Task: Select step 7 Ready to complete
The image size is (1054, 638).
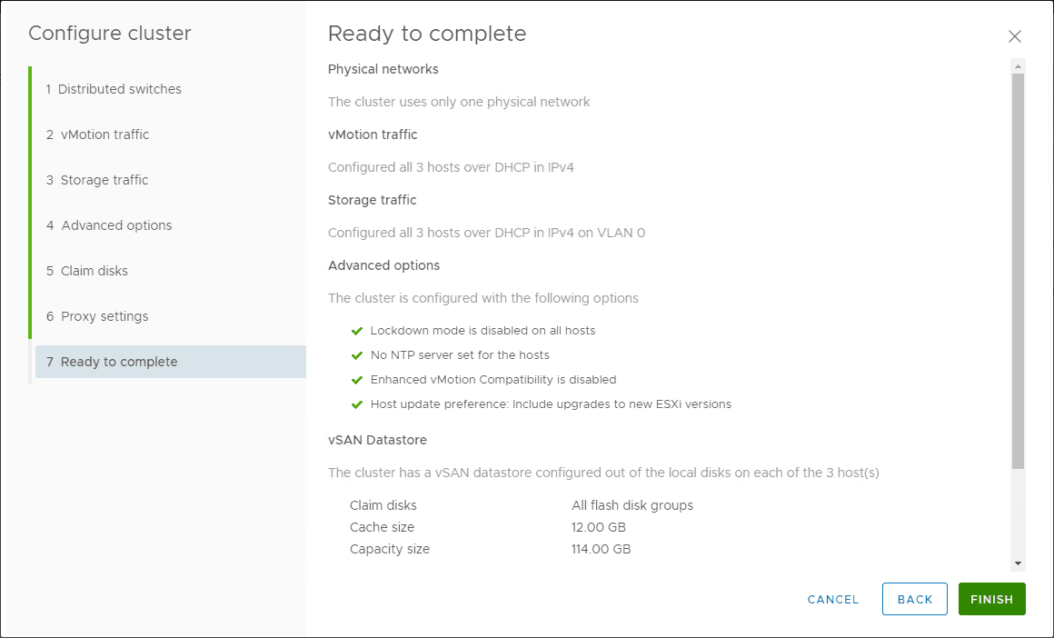Action: coord(118,362)
